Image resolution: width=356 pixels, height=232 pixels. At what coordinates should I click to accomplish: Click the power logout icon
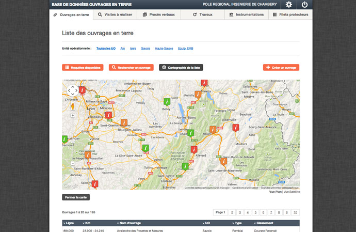304,5
